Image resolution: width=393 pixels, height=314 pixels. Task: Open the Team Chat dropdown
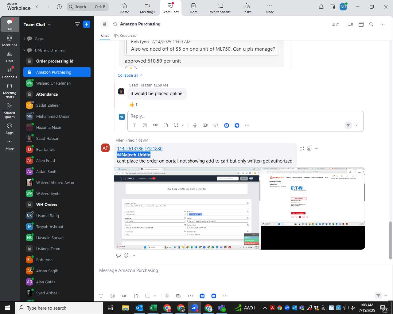tap(37, 25)
